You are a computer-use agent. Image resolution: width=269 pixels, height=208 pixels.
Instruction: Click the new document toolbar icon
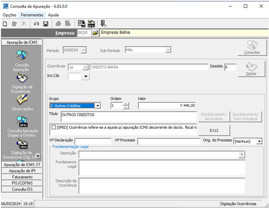[x=5, y=24]
